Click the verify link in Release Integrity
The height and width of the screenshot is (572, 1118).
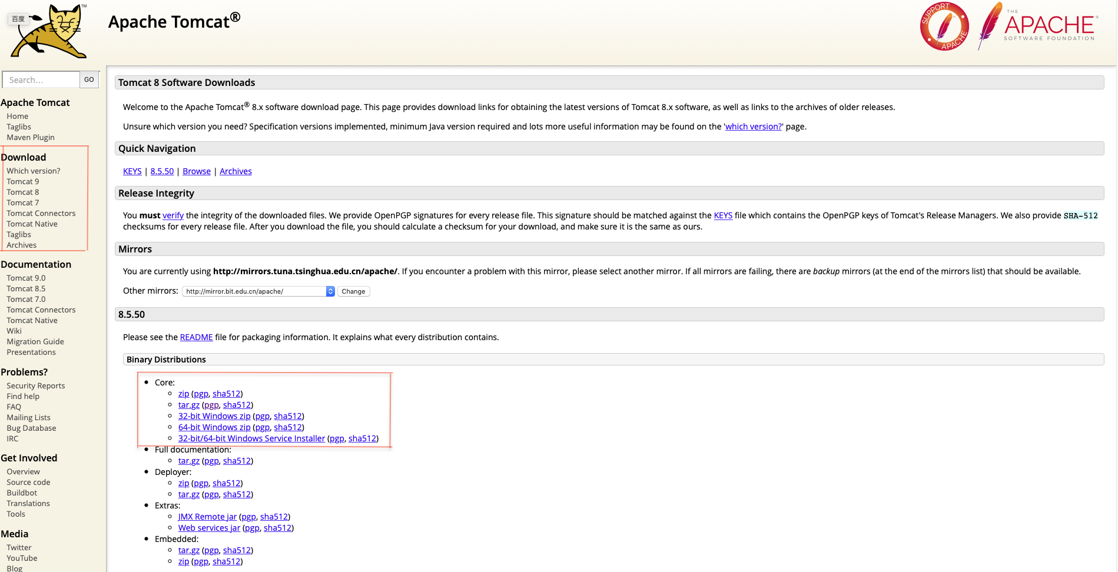pos(173,215)
